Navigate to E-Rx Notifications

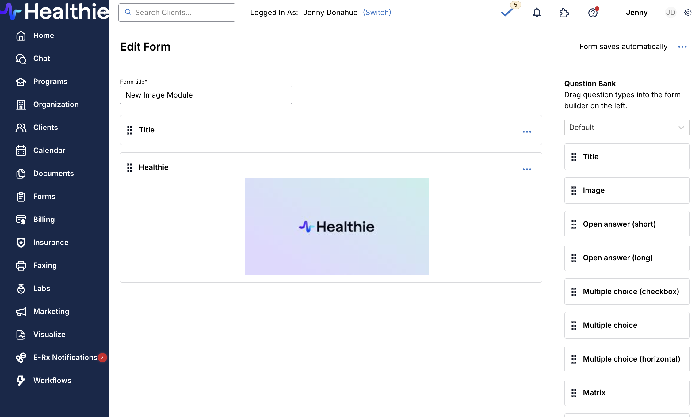(65, 358)
